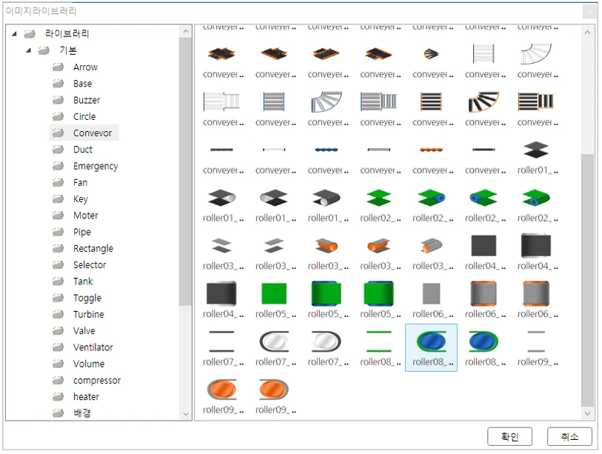
Task: Open the heater folder
Action: (x=86, y=397)
